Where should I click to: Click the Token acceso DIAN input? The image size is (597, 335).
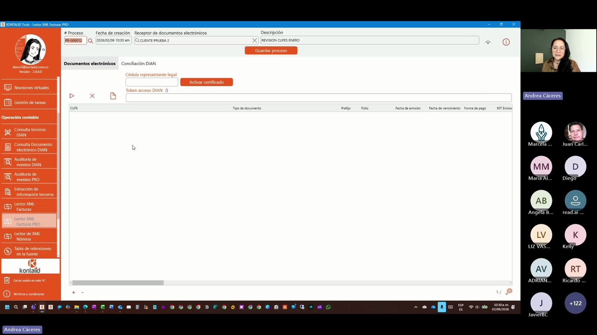pyautogui.click(x=318, y=98)
